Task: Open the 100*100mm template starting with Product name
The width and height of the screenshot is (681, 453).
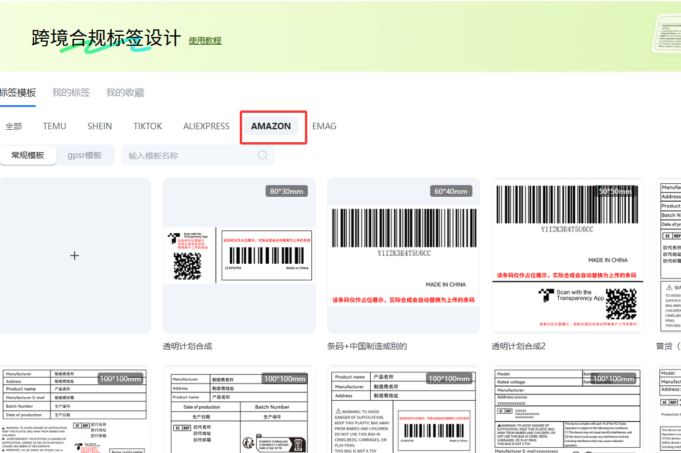Action: (404, 410)
